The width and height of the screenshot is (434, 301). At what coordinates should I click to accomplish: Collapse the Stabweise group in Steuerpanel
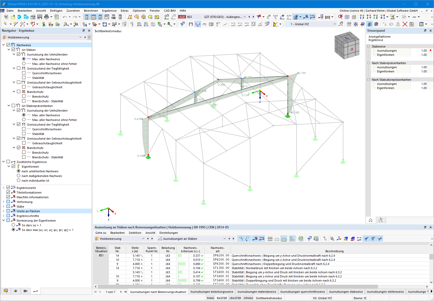(x=368, y=46)
